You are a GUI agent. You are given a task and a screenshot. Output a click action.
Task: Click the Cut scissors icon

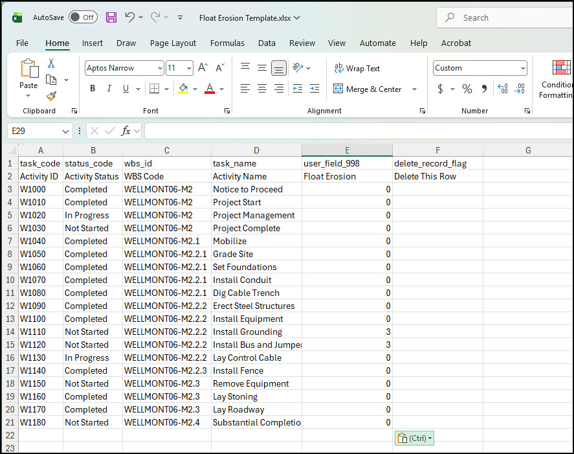[51, 63]
